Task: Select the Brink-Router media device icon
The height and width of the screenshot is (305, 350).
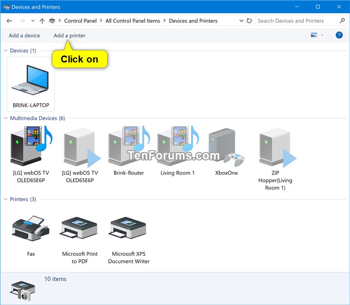Action: pos(129,146)
